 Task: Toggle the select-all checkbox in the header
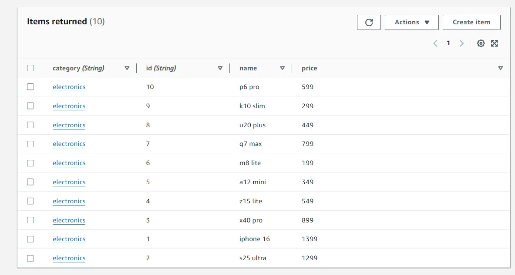(x=30, y=68)
